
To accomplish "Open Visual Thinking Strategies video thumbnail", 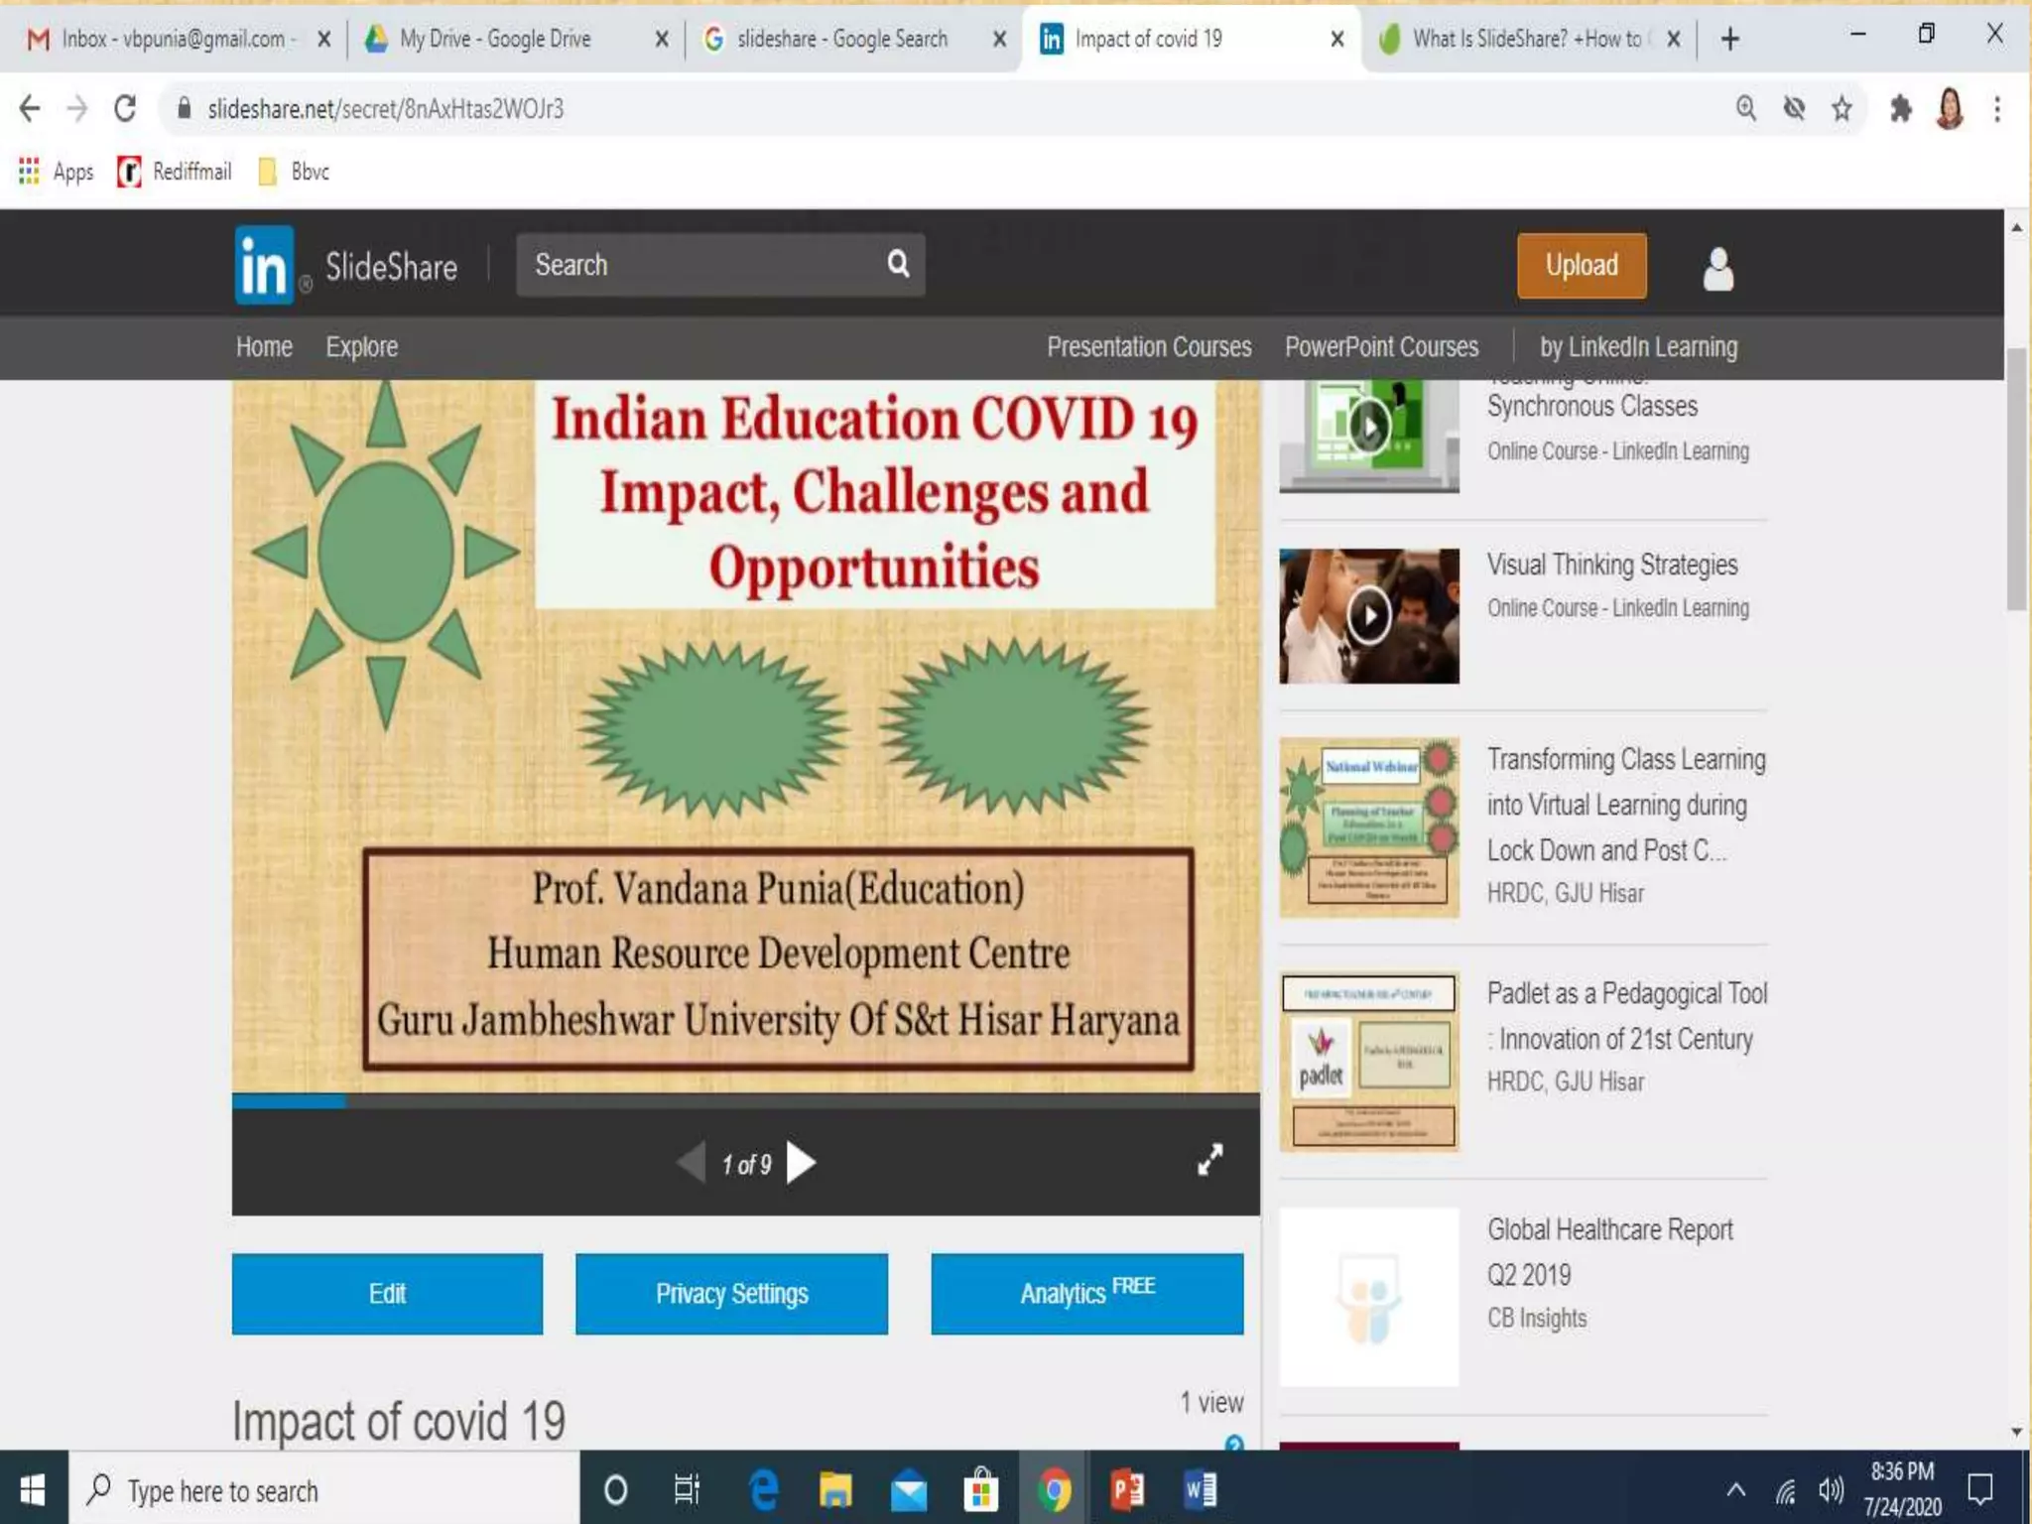I will (1368, 616).
